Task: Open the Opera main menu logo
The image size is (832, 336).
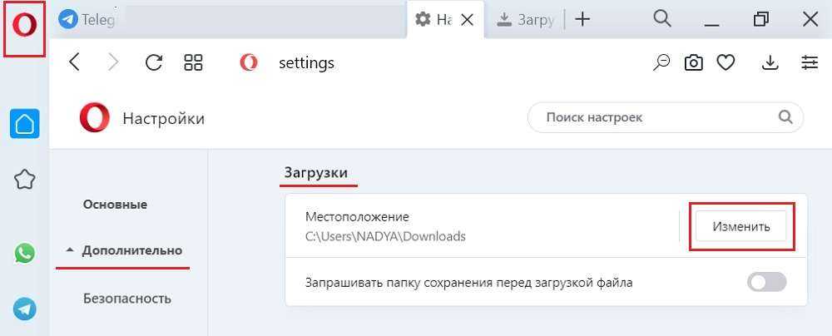Action: [25, 26]
